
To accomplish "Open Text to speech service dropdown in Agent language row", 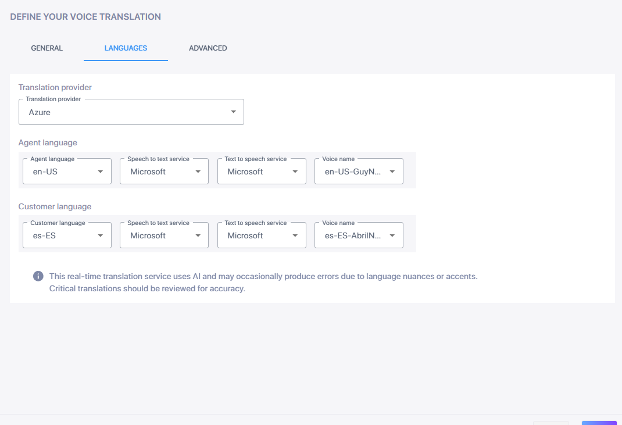I will (262, 172).
